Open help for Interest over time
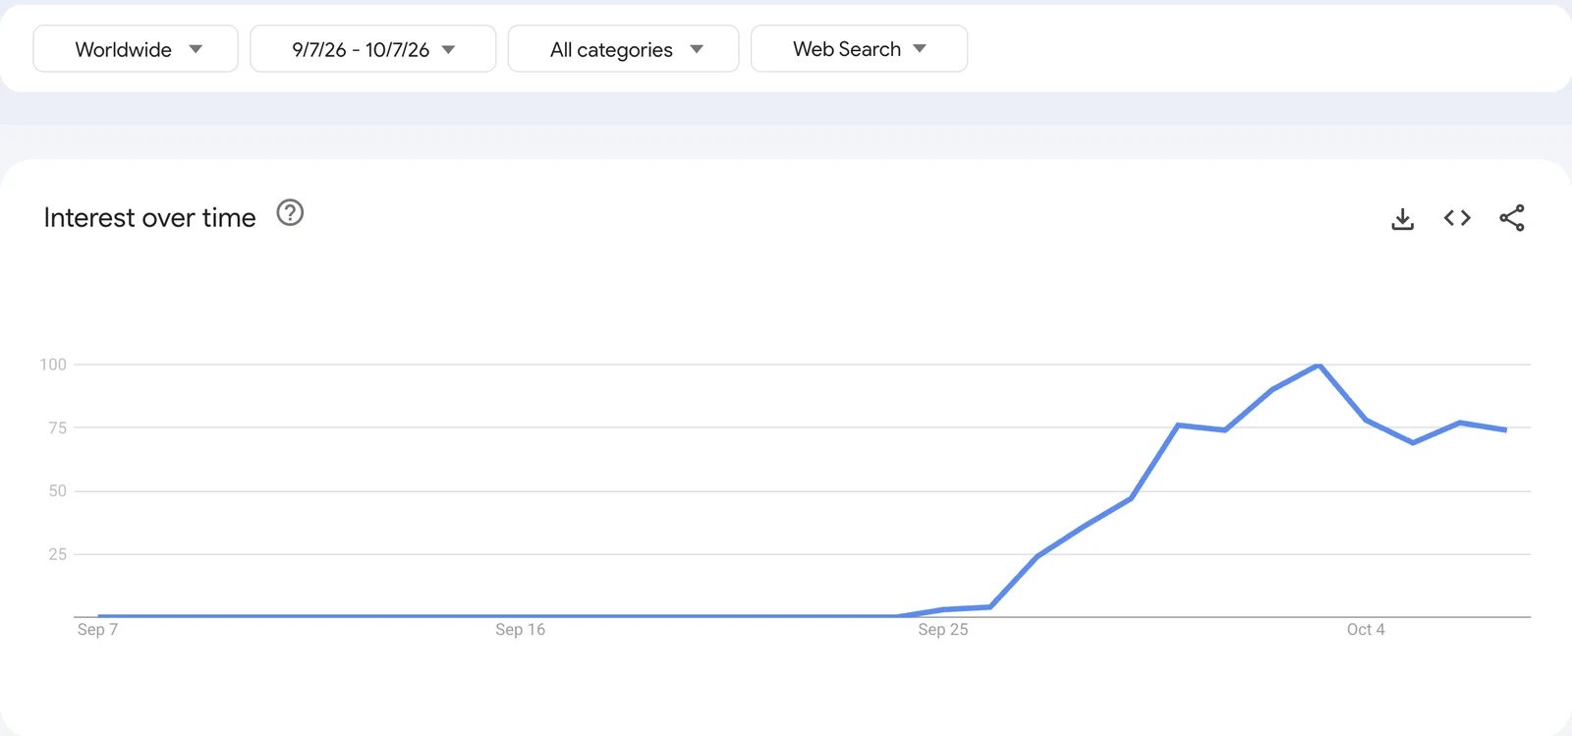The image size is (1572, 736). coord(290,212)
